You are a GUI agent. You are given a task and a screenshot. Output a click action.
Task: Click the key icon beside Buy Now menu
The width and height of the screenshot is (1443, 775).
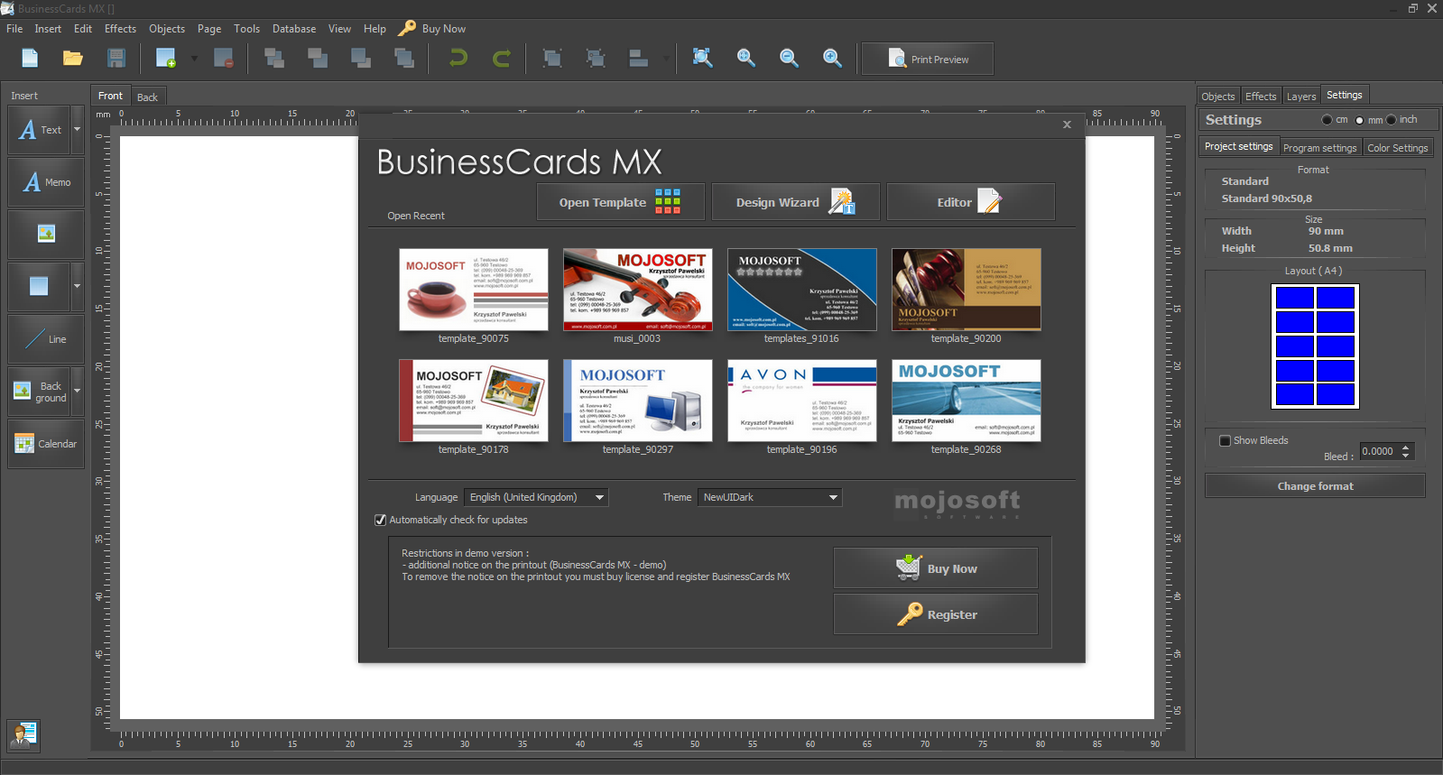pos(407,28)
